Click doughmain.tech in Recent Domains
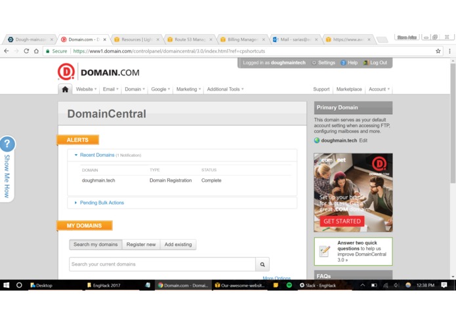The image size is (456, 324). [98, 180]
